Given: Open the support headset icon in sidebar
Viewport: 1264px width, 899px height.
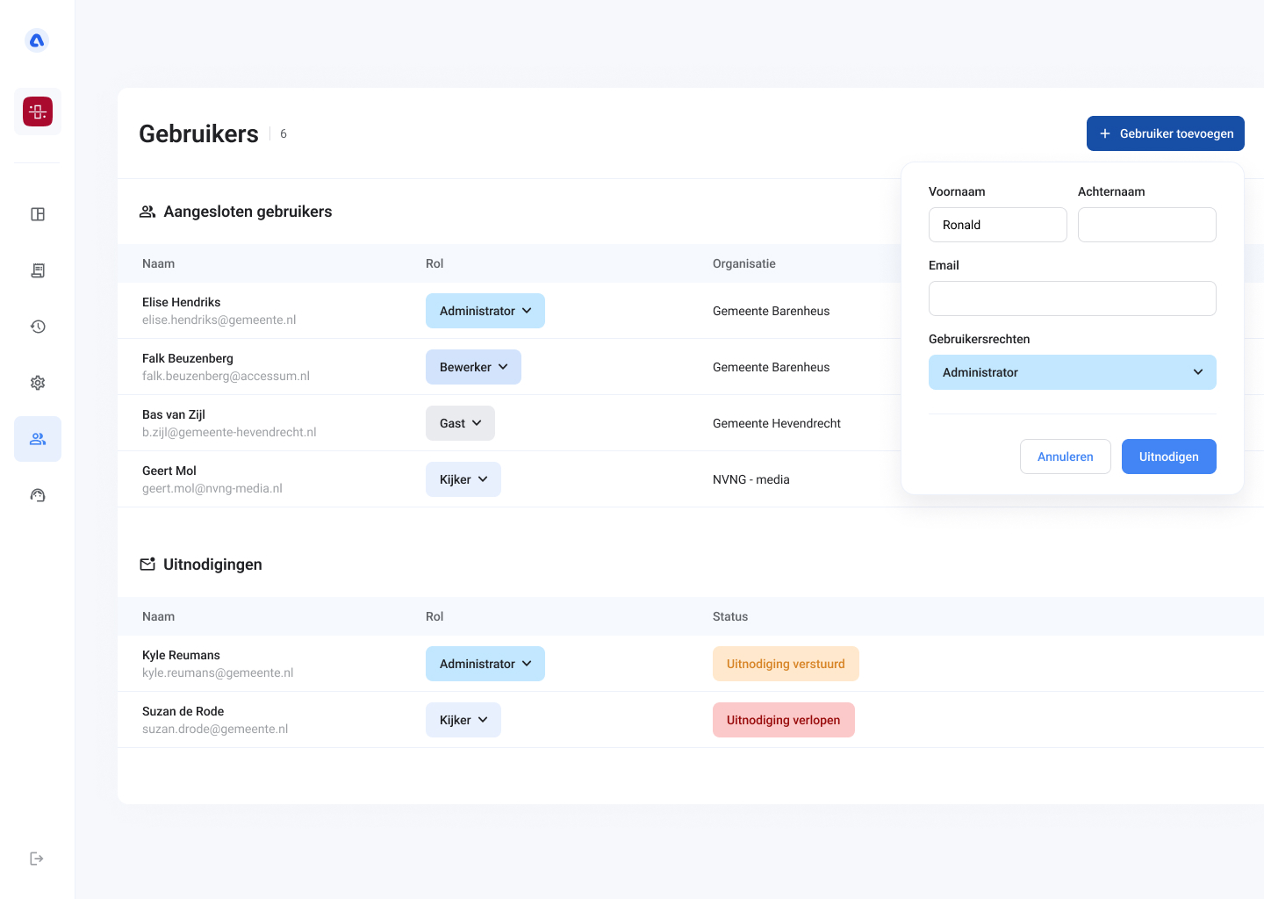Looking at the screenshot, I should tap(38, 495).
